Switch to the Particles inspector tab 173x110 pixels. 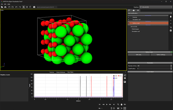(x=52, y=72)
